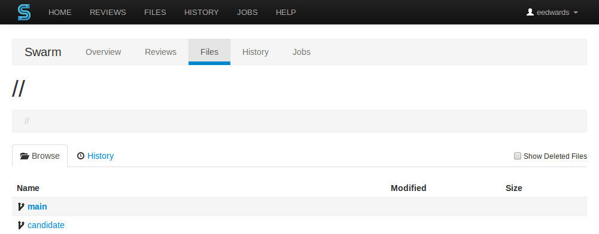Click the Size column header

click(514, 188)
